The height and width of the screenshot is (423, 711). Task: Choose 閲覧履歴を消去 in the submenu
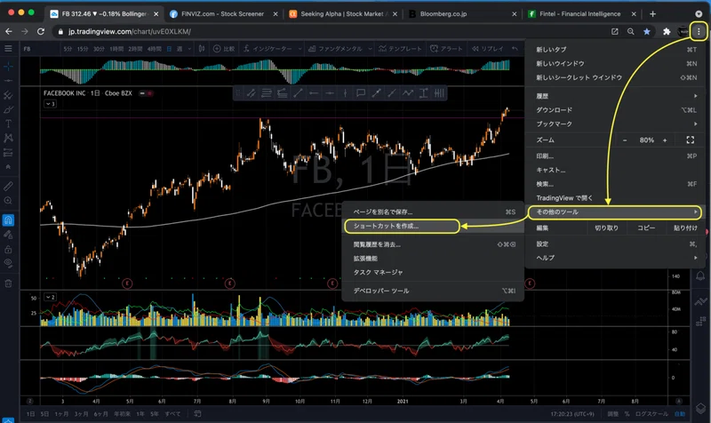tap(433, 244)
